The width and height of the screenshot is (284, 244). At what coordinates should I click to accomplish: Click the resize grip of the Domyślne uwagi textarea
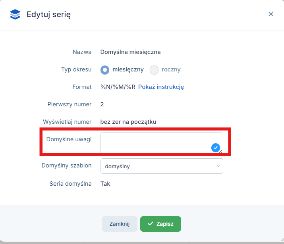point(220,152)
